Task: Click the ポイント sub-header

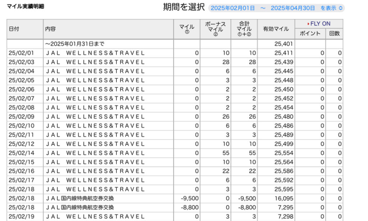Action: (310, 33)
